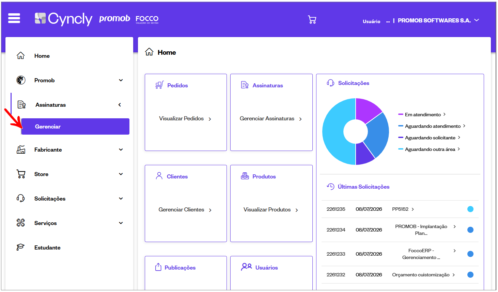Click the Cyncly logo

(x=63, y=19)
